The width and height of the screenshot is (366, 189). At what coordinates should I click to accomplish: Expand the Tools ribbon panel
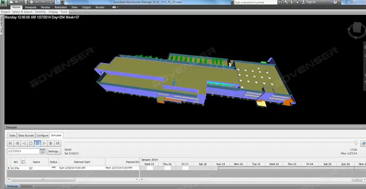[64, 12]
